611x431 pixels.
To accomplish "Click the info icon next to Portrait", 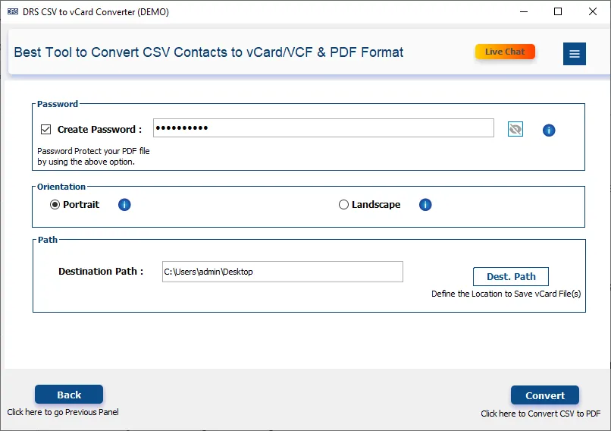I will tap(124, 204).
